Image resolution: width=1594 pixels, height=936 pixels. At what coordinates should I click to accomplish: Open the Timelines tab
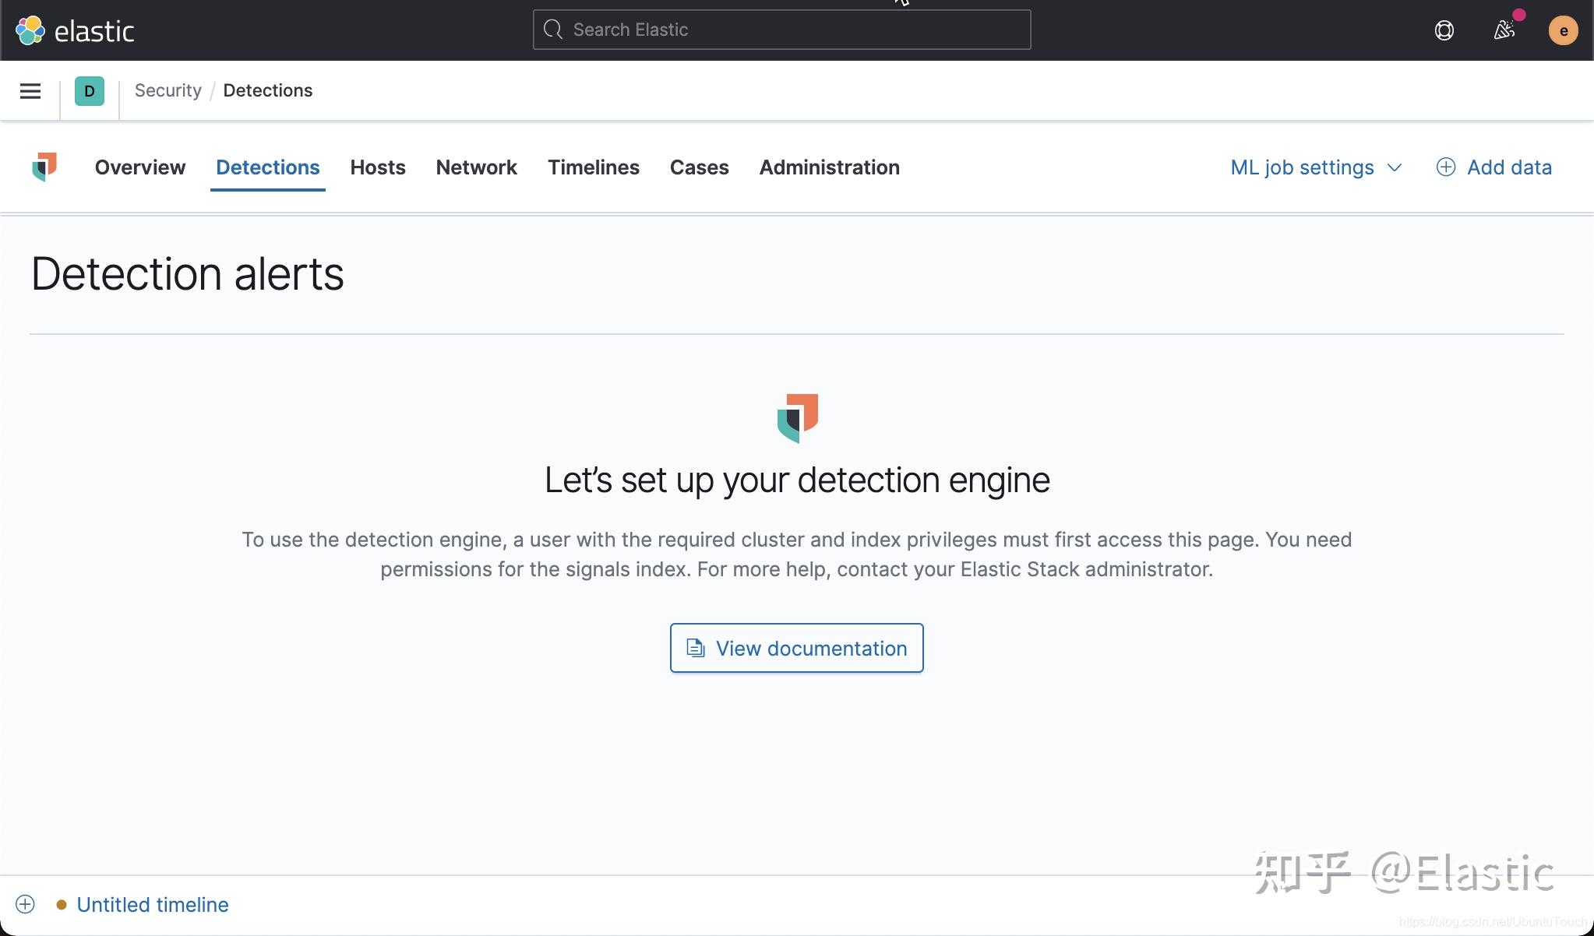click(x=593, y=167)
